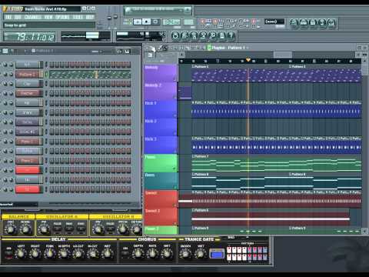
Task: Open the EDIT menu
Action: tap(18, 17)
